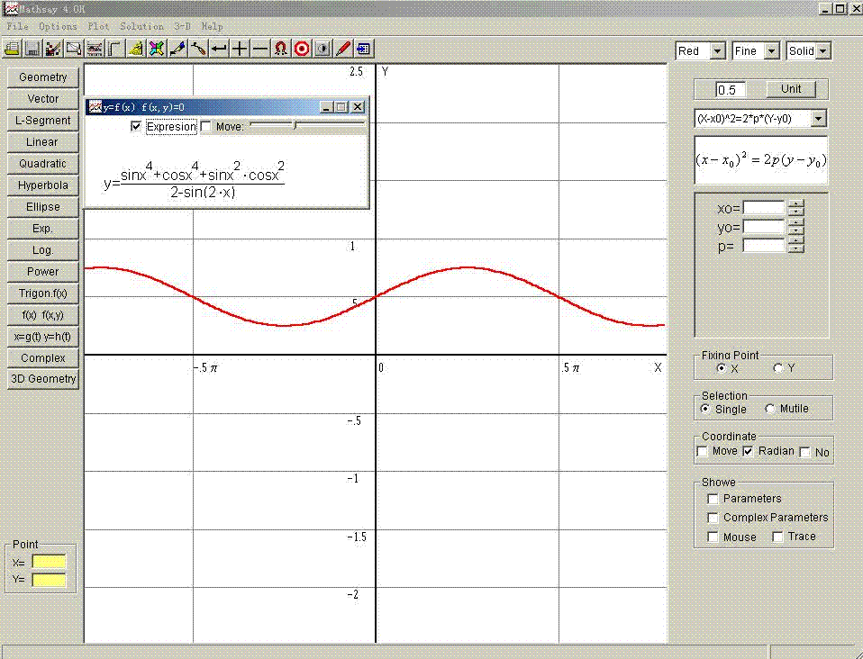The width and height of the screenshot is (863, 659).
Task: Open the Plot menu
Action: [x=98, y=26]
